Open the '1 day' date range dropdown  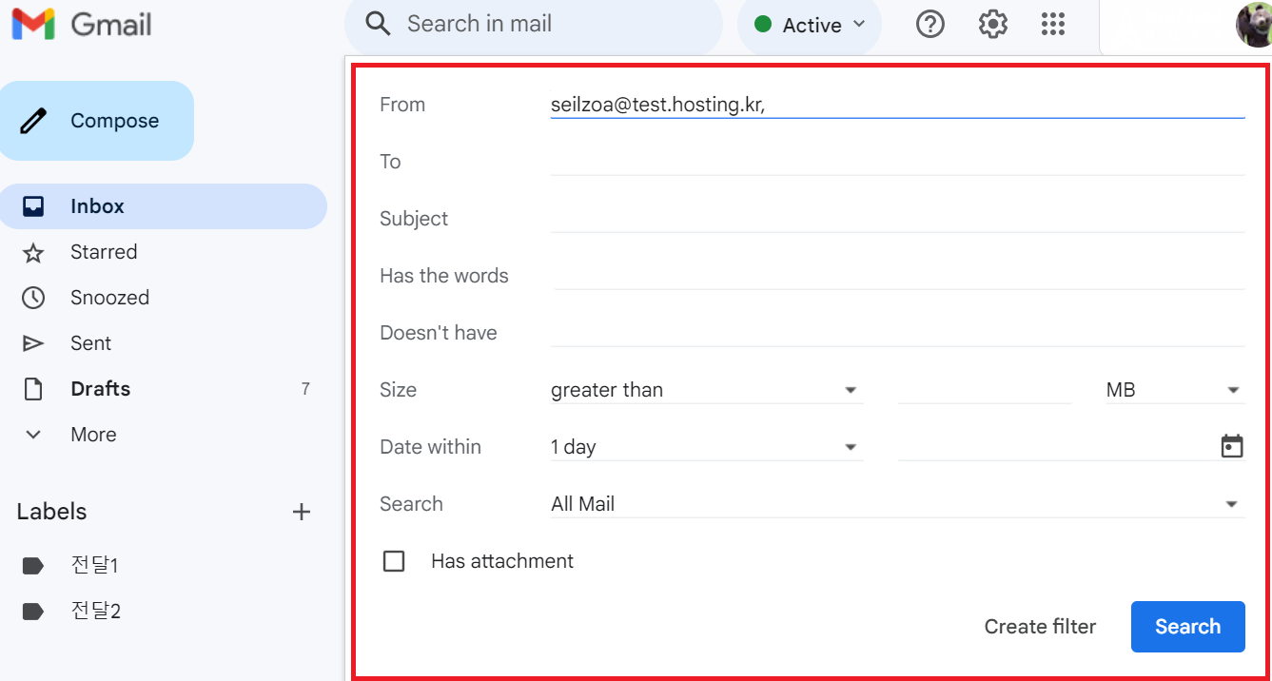(x=705, y=447)
